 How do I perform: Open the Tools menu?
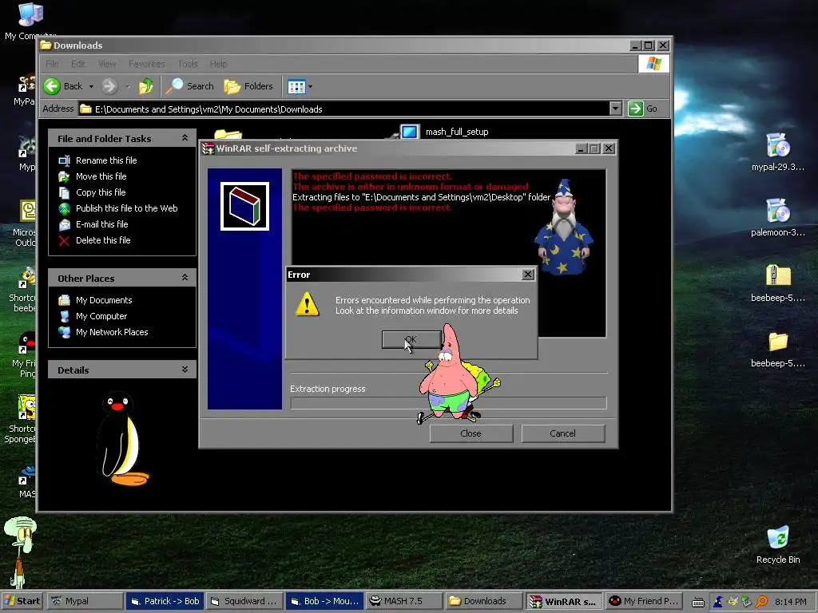[x=188, y=64]
